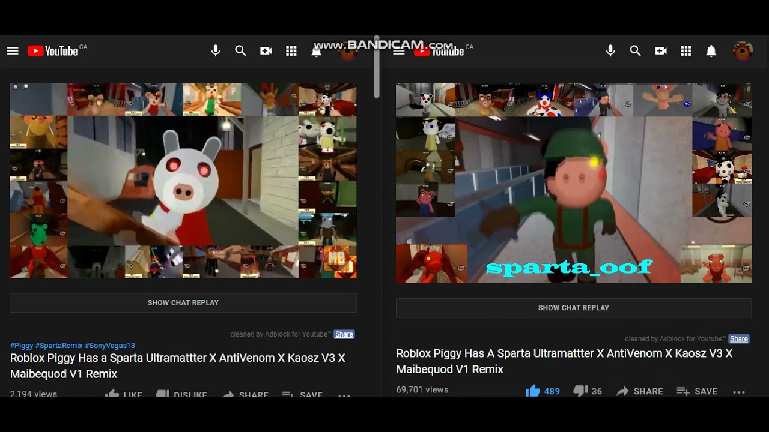Click Adblock Share button in right window

(x=739, y=339)
